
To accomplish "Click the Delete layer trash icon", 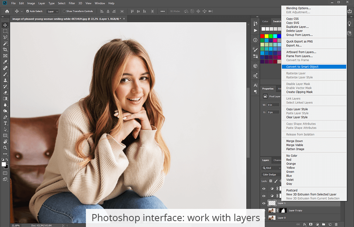I will [x=336, y=224].
